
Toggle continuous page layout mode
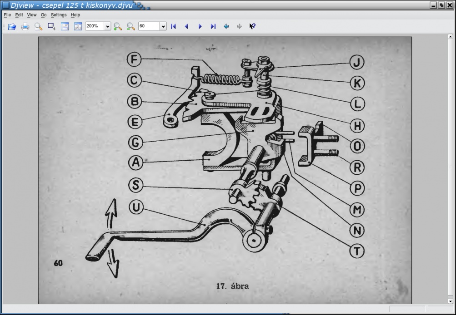[x=65, y=26]
